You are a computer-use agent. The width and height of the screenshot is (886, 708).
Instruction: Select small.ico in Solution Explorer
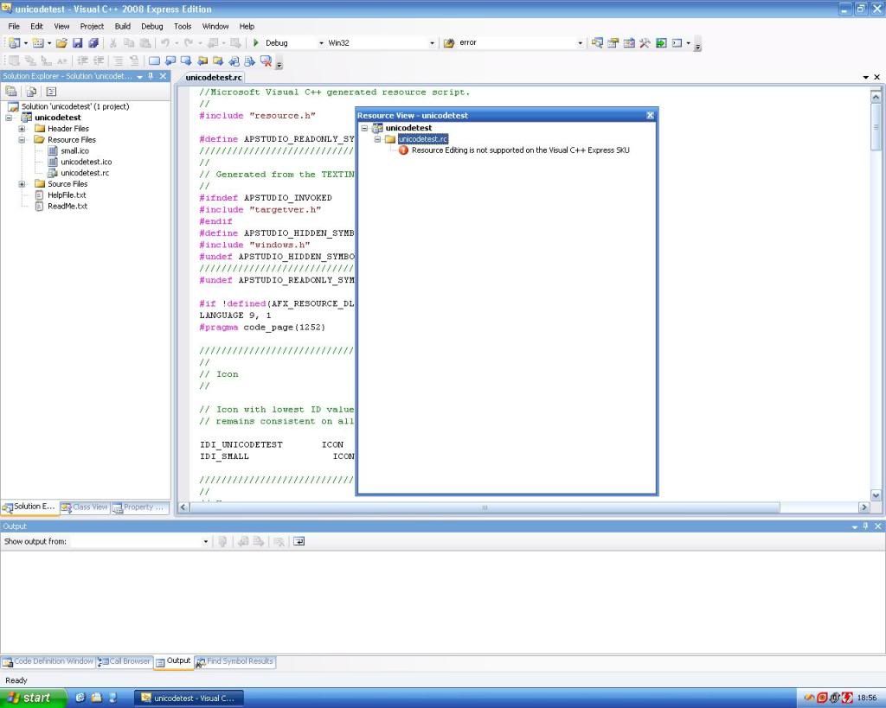tap(74, 150)
